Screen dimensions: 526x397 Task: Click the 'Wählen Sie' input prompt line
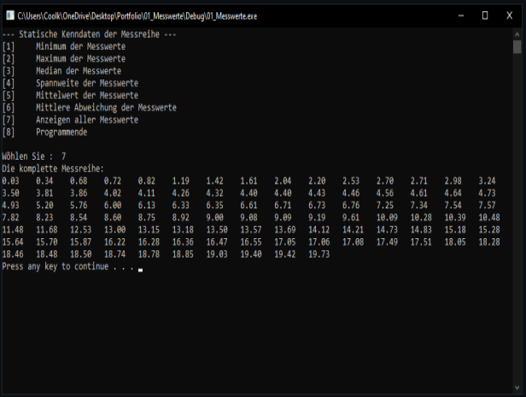[34, 156]
